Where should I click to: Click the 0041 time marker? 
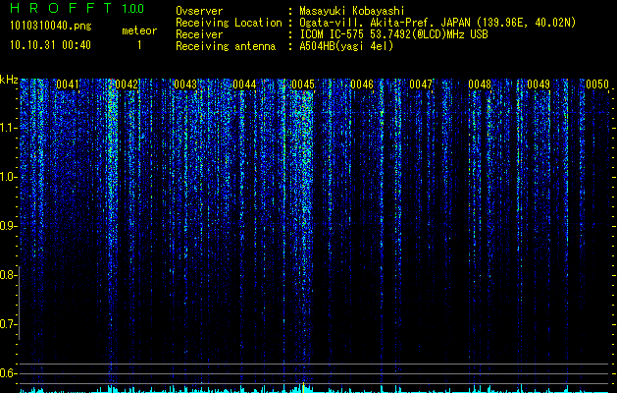click(68, 84)
